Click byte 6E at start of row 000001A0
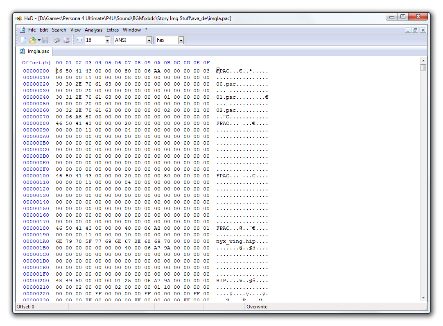 (59, 241)
